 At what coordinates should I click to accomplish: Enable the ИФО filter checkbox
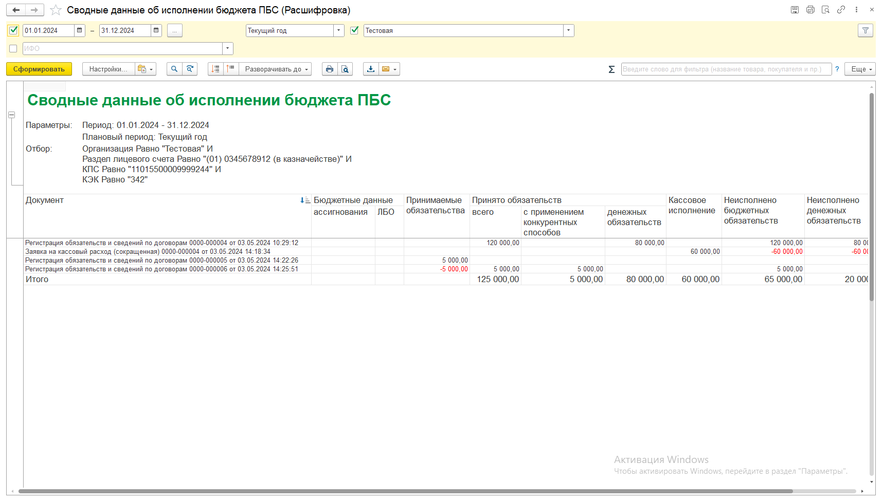[13, 48]
